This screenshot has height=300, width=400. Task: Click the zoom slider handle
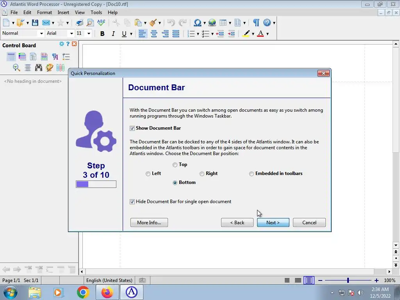348,280
